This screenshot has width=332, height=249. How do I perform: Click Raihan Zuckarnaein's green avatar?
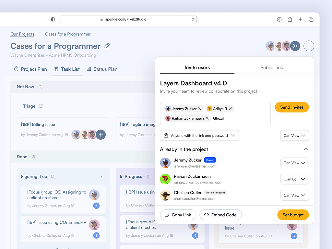pyautogui.click(x=165, y=179)
